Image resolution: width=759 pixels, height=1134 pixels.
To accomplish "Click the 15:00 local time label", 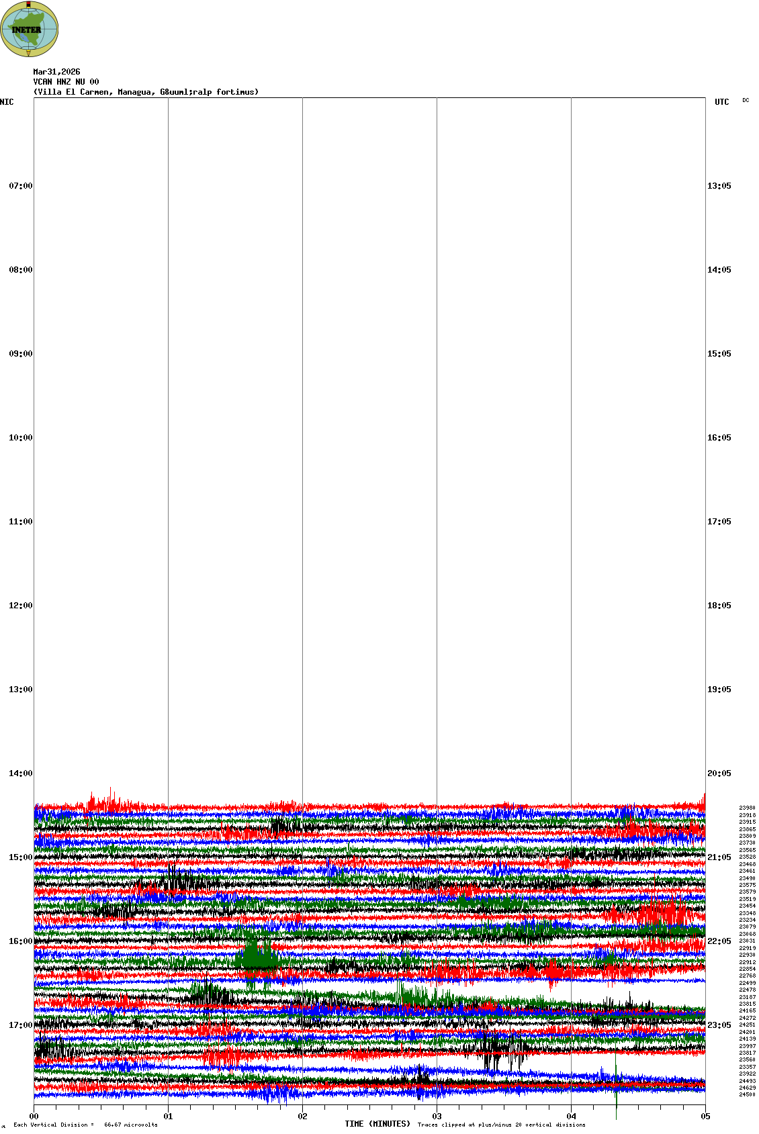I will 20,857.
